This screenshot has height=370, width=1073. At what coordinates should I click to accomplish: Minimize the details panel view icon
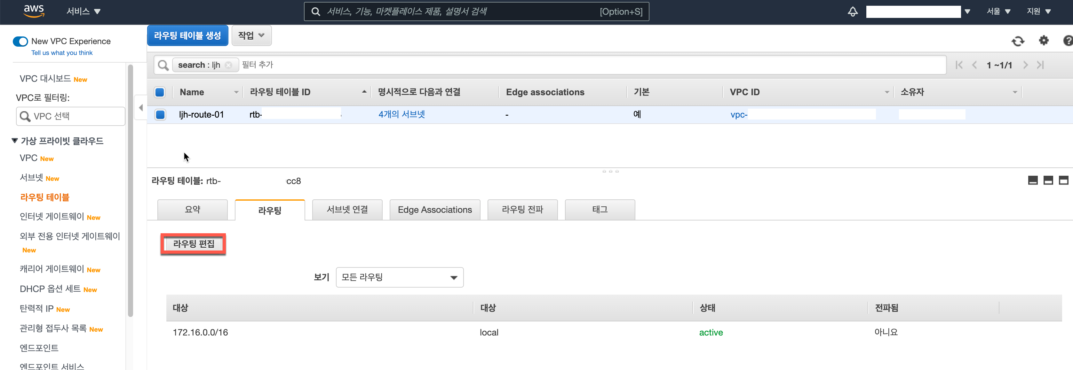tap(1033, 180)
